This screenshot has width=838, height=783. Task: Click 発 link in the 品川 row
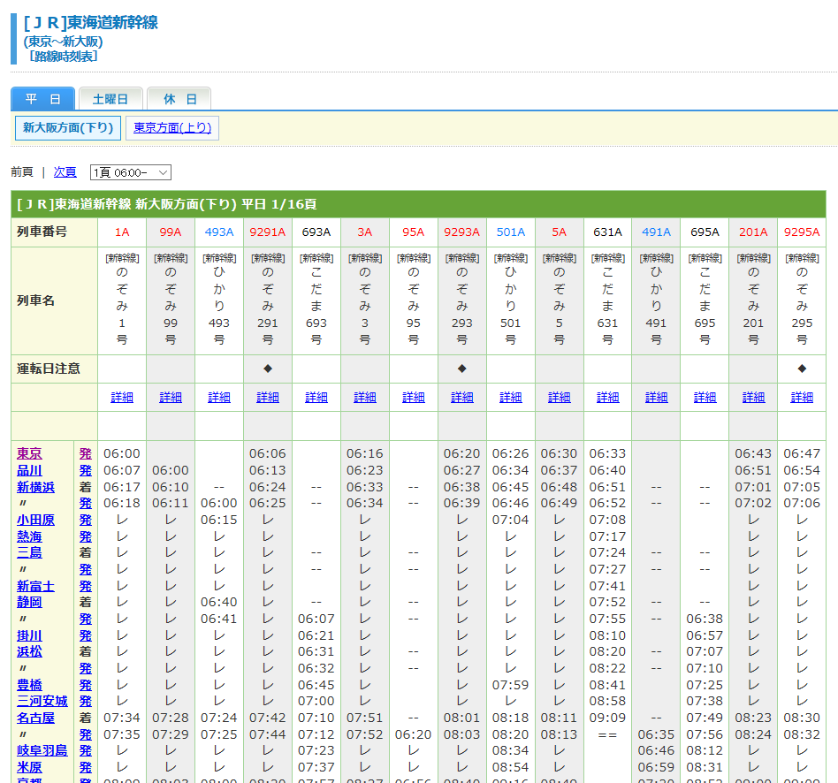coord(86,470)
